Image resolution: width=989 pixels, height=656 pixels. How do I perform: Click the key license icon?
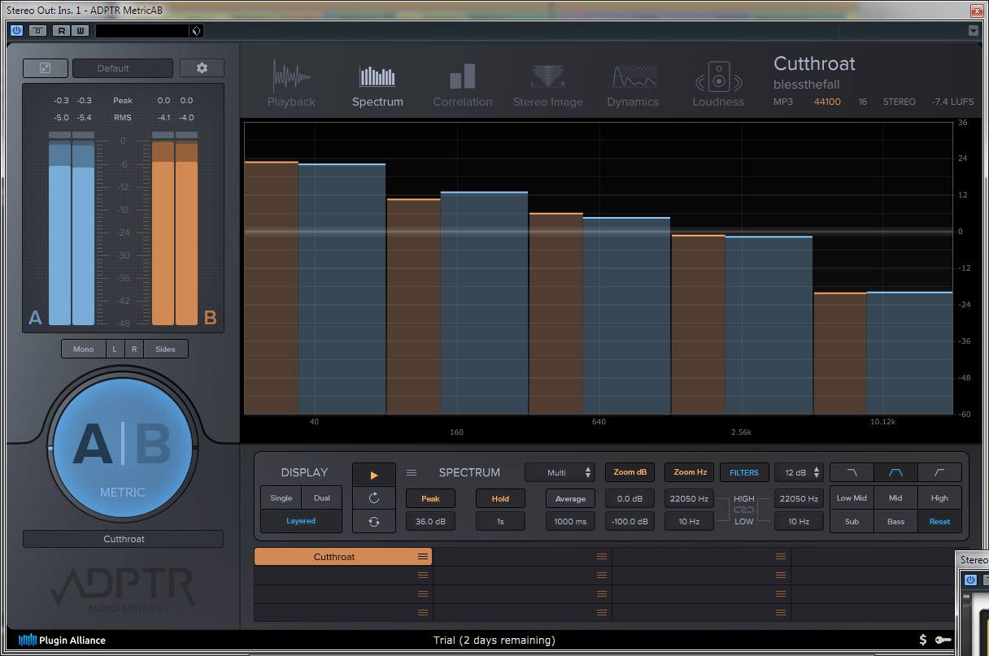click(x=943, y=641)
